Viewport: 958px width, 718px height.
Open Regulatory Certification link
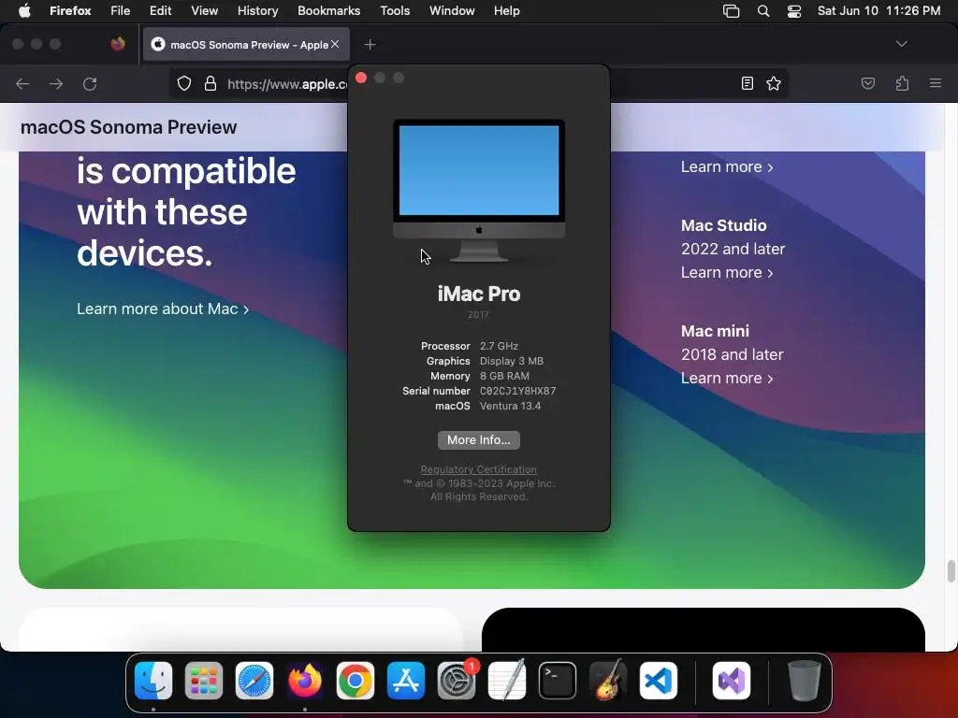[478, 469]
